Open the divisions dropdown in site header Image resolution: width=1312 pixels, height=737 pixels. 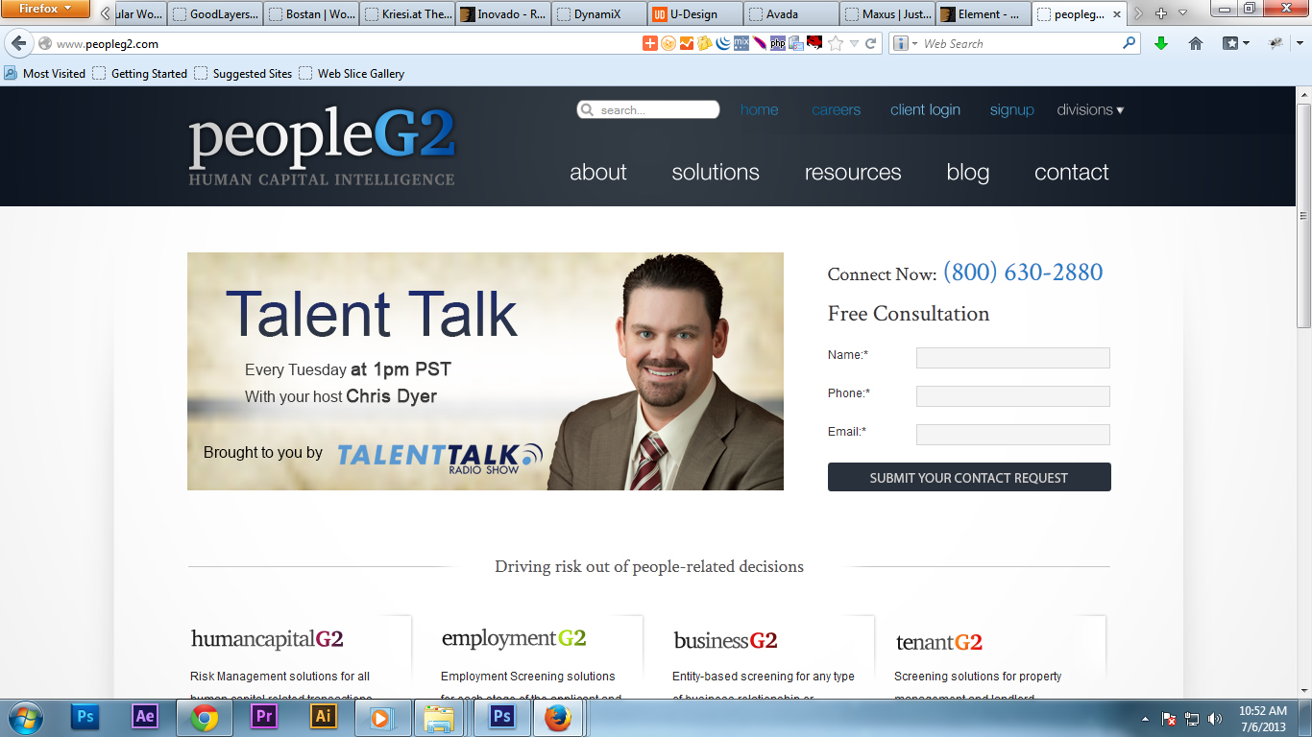(1090, 109)
